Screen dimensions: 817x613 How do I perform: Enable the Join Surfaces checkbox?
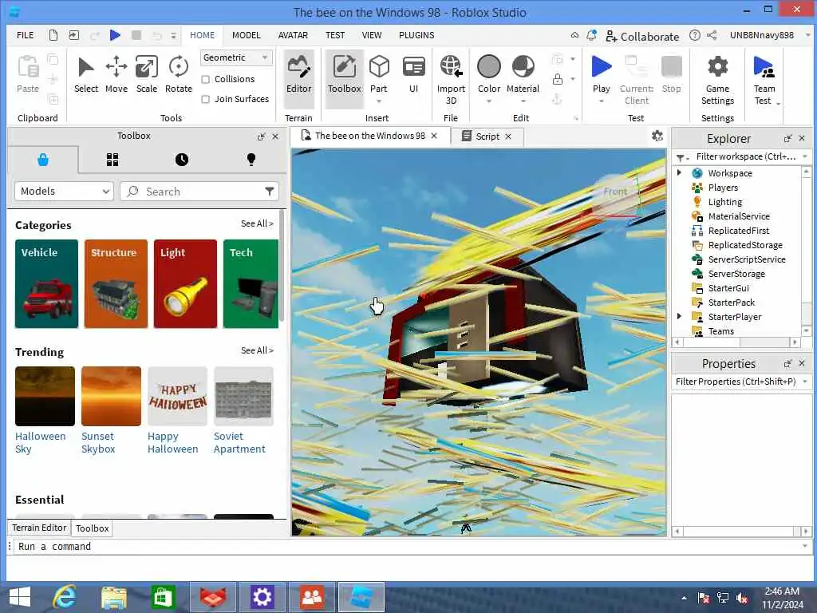click(x=206, y=99)
